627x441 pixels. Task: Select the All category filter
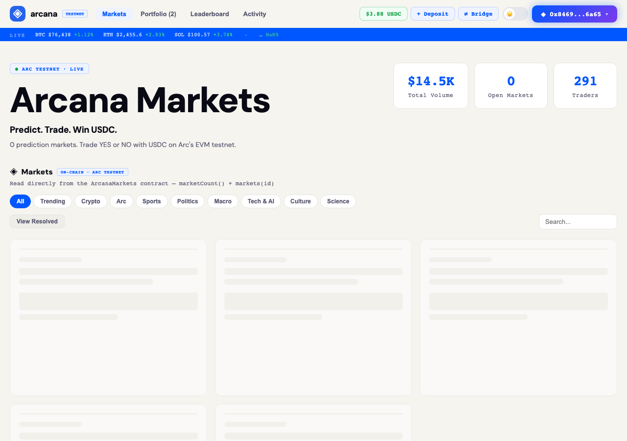pyautogui.click(x=20, y=201)
